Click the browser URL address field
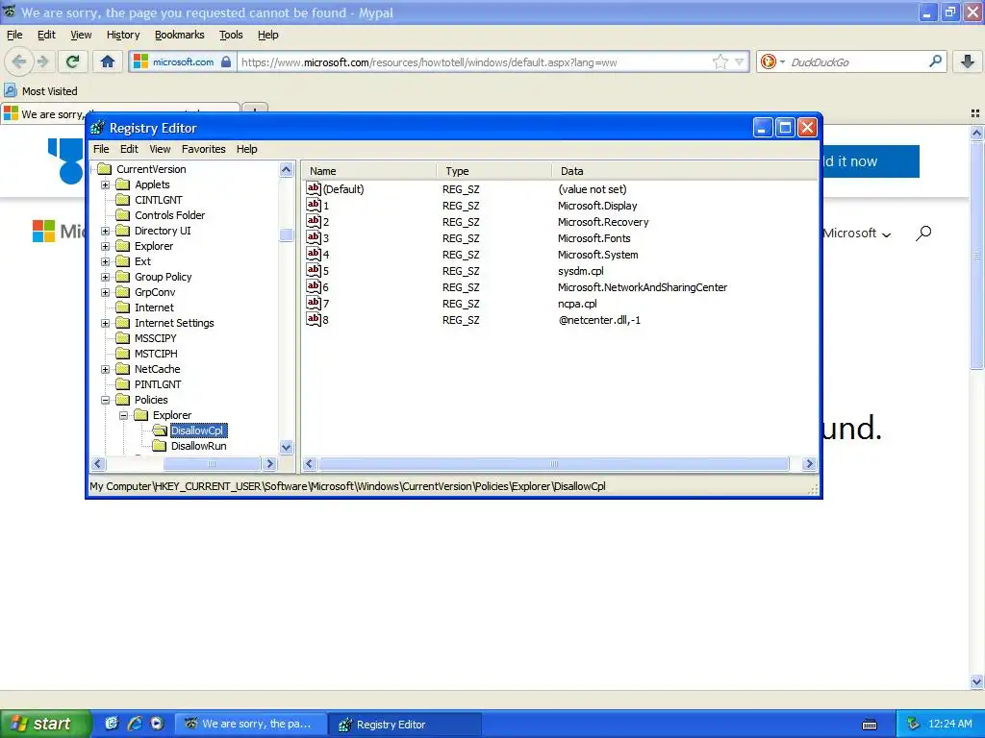This screenshot has width=985, height=738. point(474,62)
